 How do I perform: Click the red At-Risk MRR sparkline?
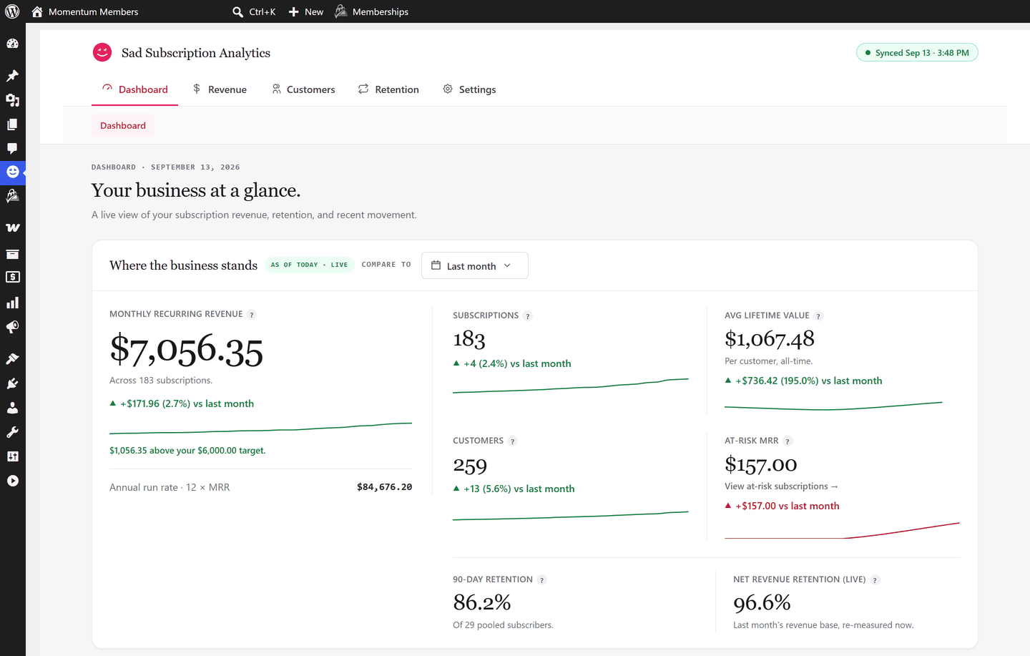point(842,531)
